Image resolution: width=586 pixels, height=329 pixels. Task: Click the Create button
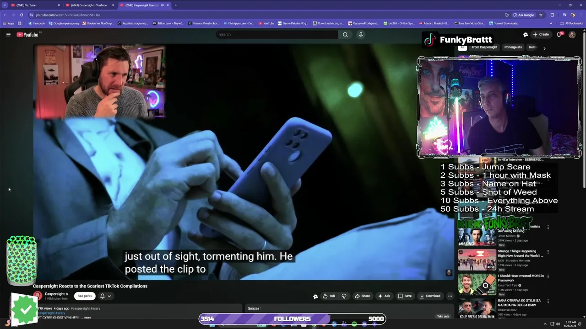pyautogui.click(x=541, y=35)
